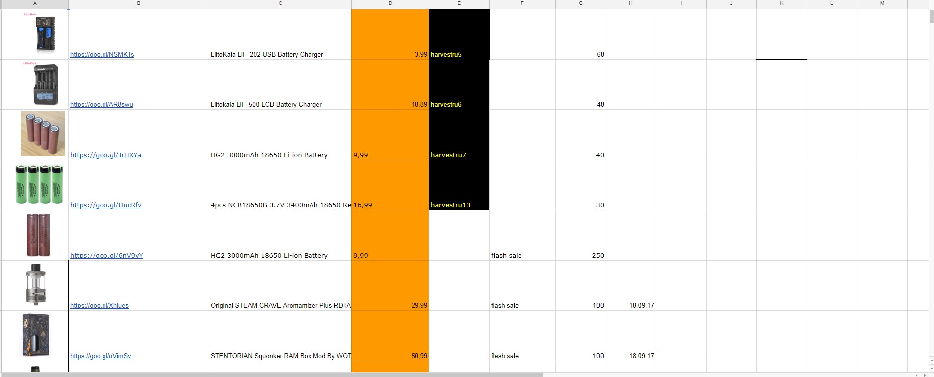Select column C header

tap(280, 3)
